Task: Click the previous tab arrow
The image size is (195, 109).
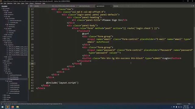Action: coord(30,6)
